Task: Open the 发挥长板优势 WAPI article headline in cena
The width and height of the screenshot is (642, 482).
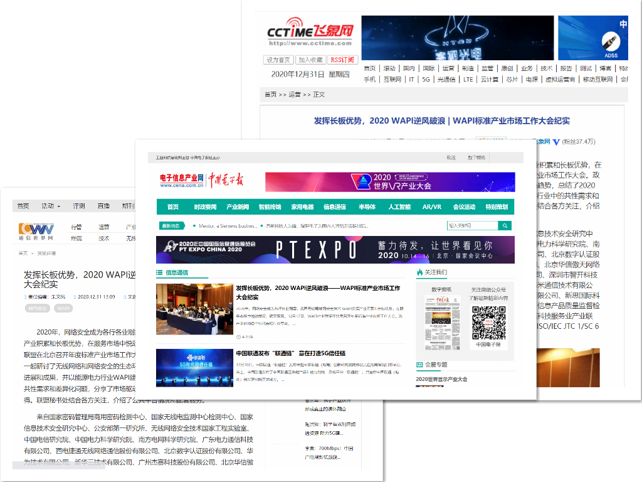Action: [318, 292]
